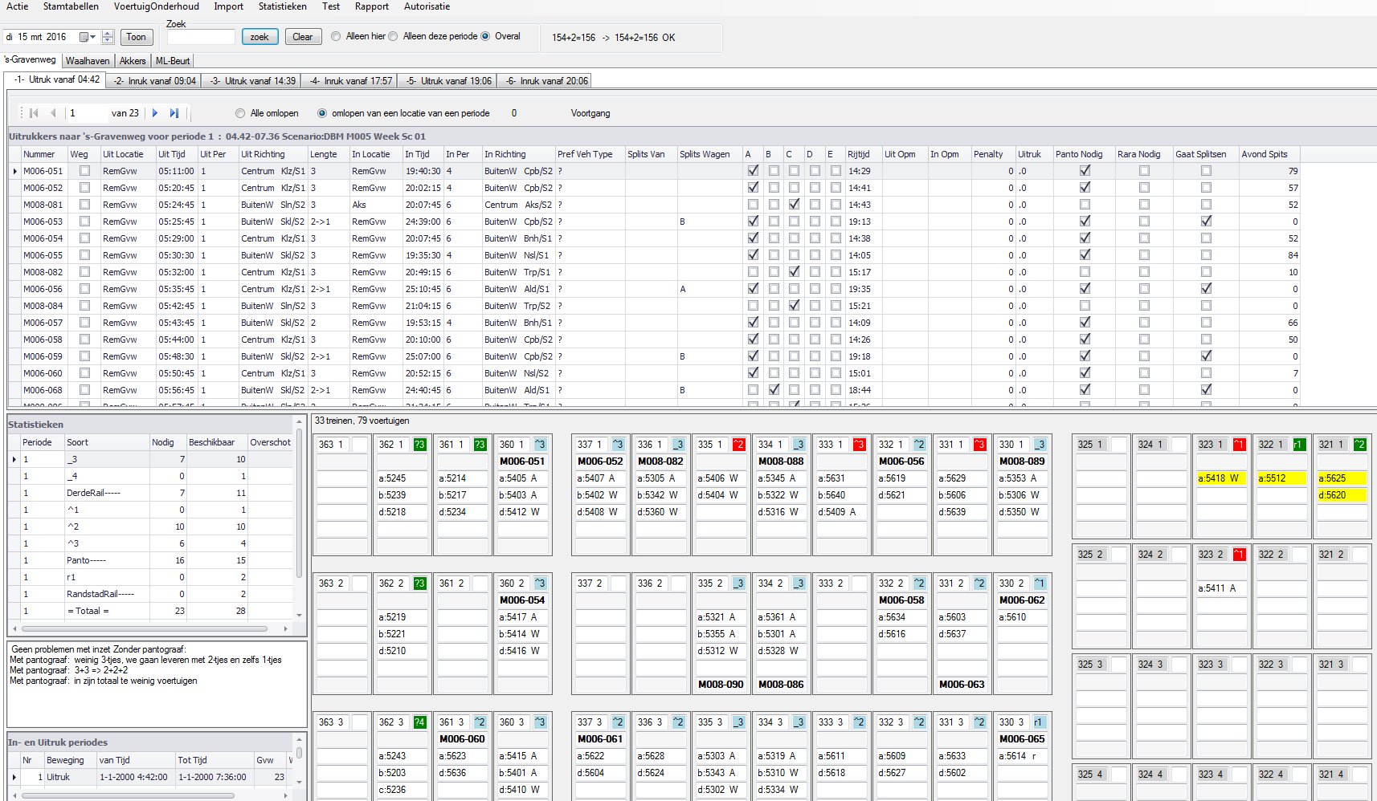Switch to tab -3- Uitruk vanaf 14:39
Image resolution: width=1377 pixels, height=801 pixels.
click(x=253, y=81)
